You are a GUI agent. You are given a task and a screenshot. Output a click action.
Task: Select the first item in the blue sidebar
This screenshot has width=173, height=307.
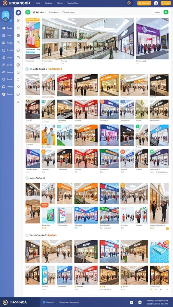7,28
